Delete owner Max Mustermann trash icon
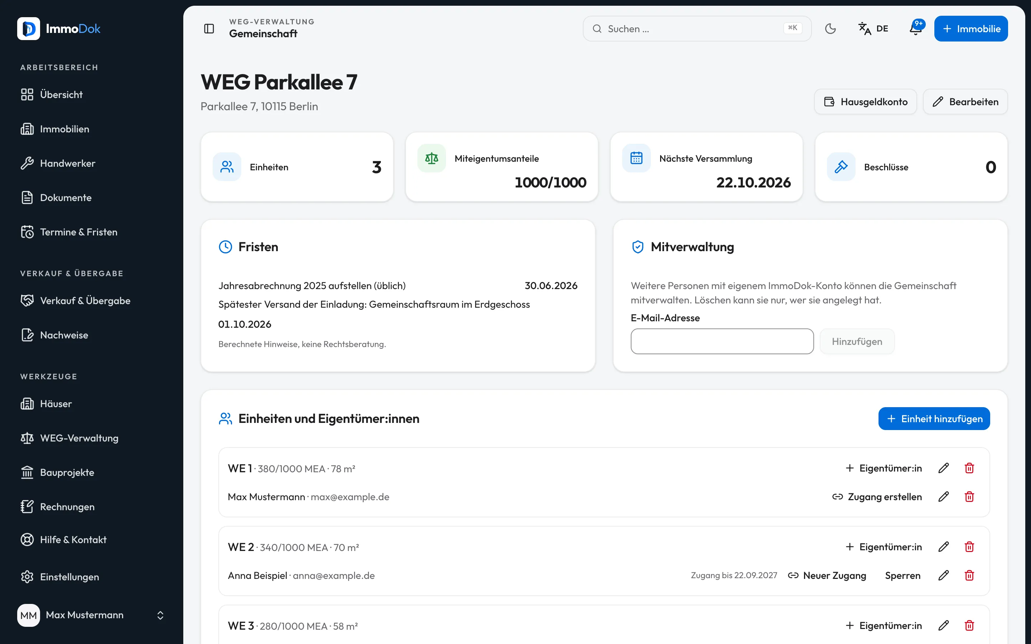1031x644 pixels. (969, 497)
